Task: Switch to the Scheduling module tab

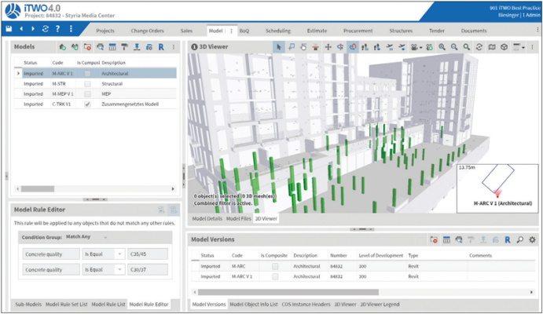Action: pos(277,31)
